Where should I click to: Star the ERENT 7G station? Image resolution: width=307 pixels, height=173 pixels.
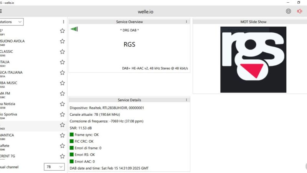tap(62, 156)
